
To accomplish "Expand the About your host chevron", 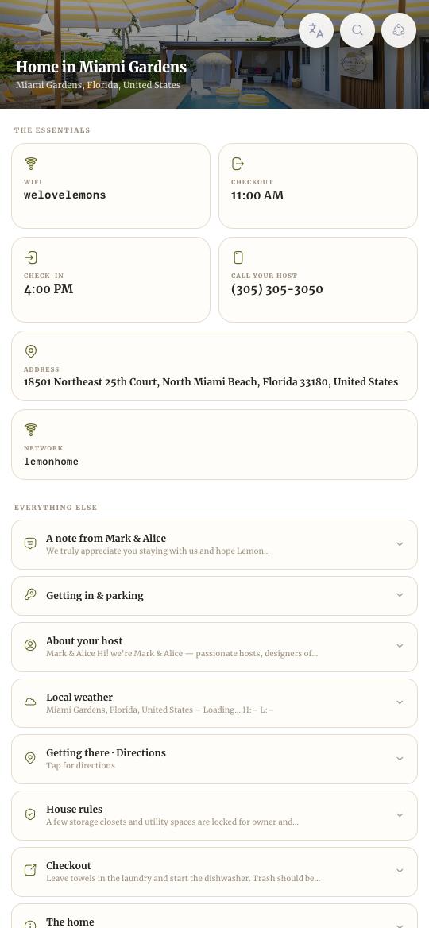I will pos(400,646).
